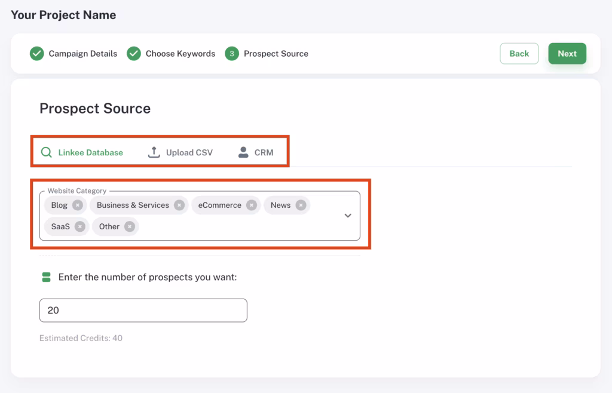Click the Upload CSV upload arrow icon
Screen dimensions: 612x393
154,152
